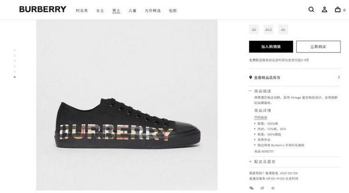Select the first image carousel dot

pos(15,50)
